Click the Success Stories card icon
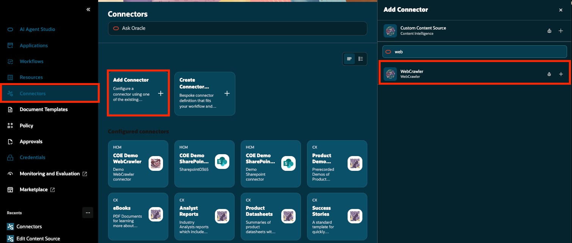Screen dimensions: 572x243 point(355,216)
